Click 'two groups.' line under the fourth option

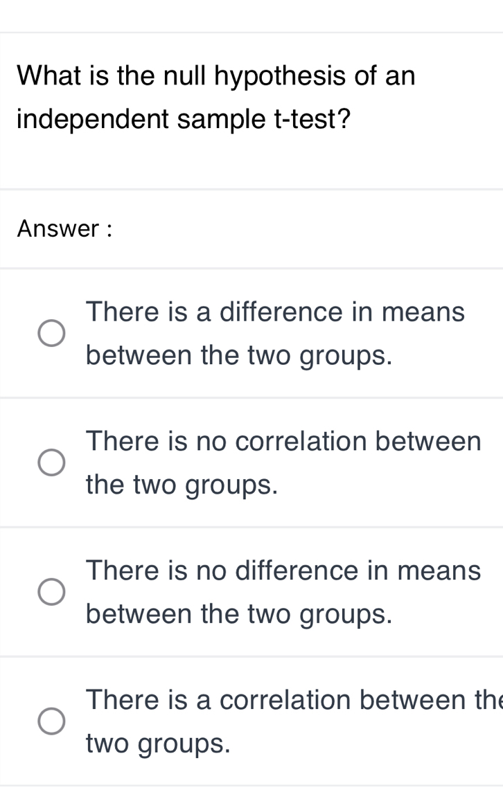pyautogui.click(x=158, y=744)
